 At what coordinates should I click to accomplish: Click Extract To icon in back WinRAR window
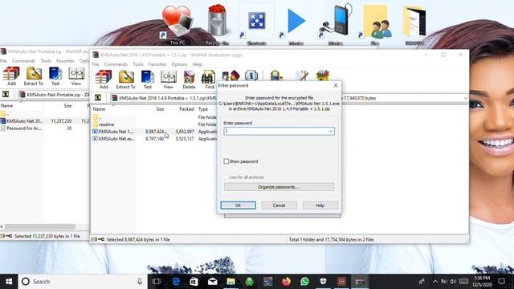(x=34, y=76)
